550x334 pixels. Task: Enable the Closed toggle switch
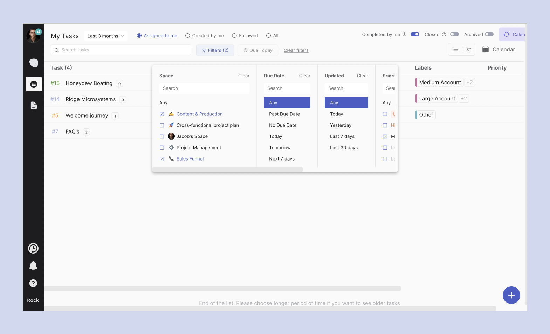454,34
